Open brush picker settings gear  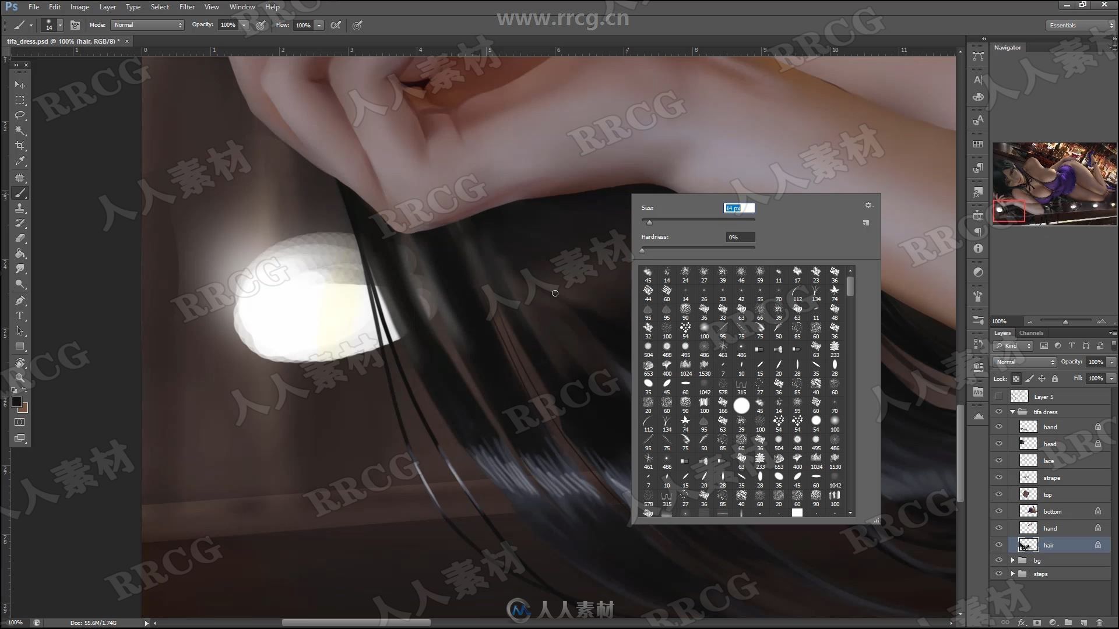[868, 206]
